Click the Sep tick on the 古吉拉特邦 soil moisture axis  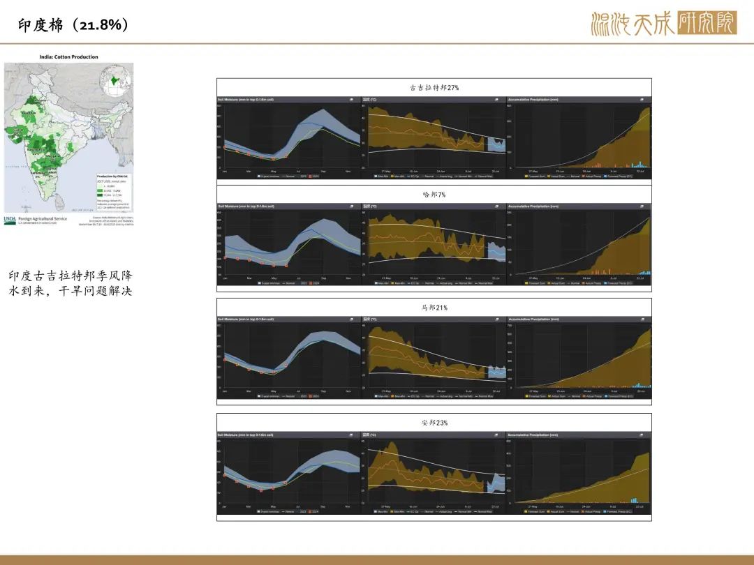[x=323, y=171]
